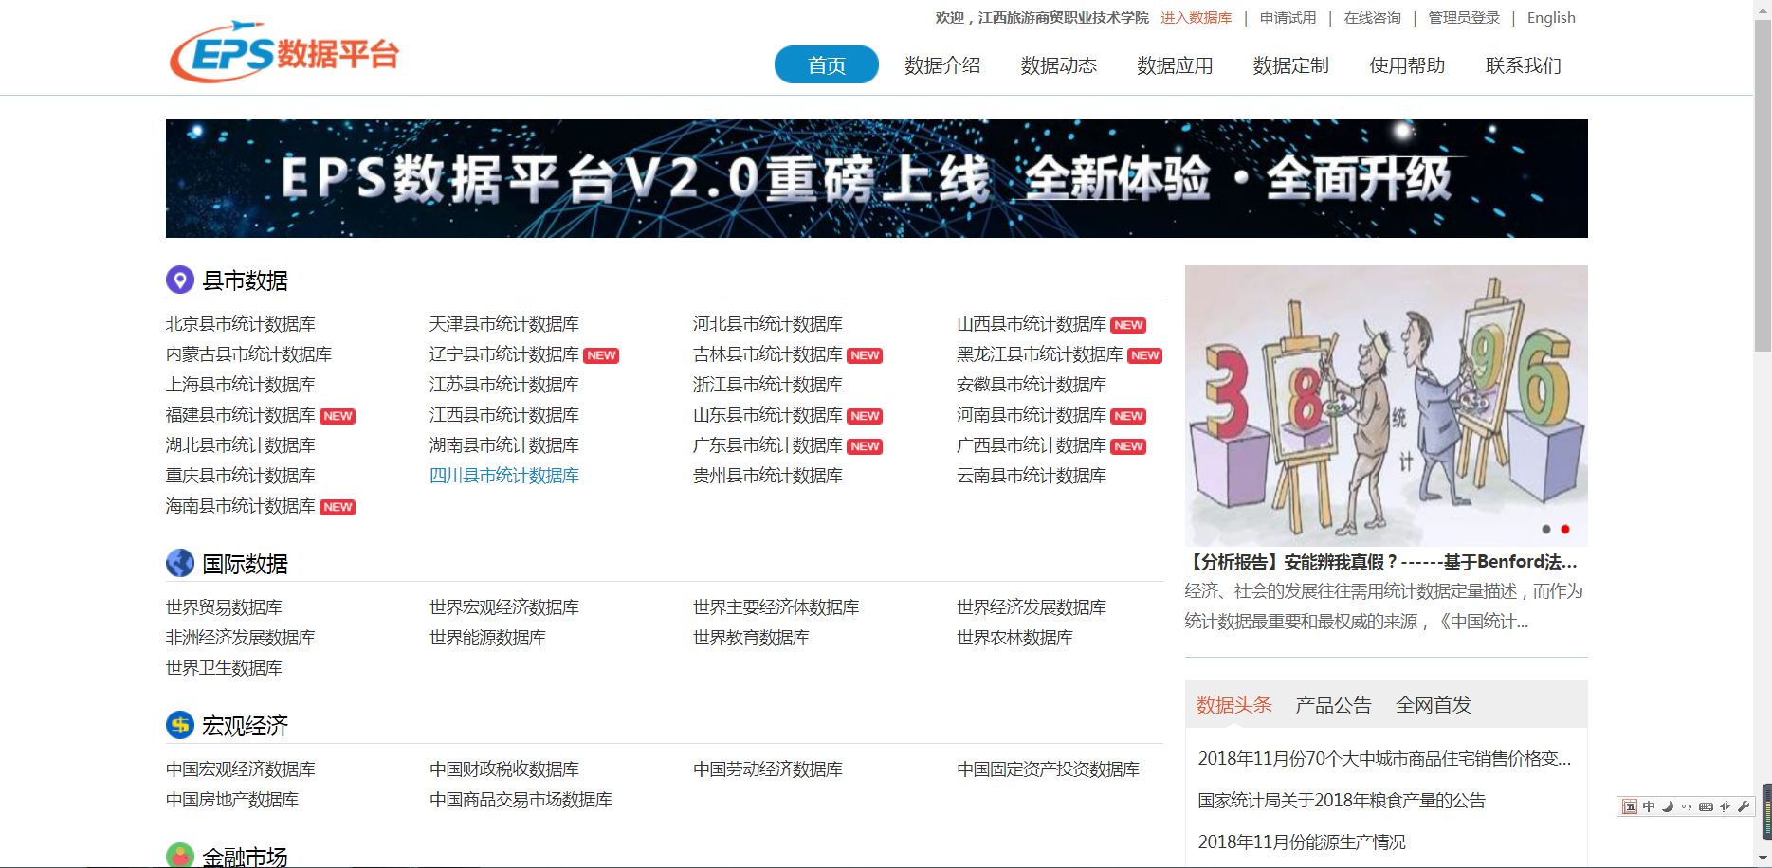Click 在线咨询 link
Image resolution: width=1772 pixels, height=868 pixels.
coord(1372,18)
